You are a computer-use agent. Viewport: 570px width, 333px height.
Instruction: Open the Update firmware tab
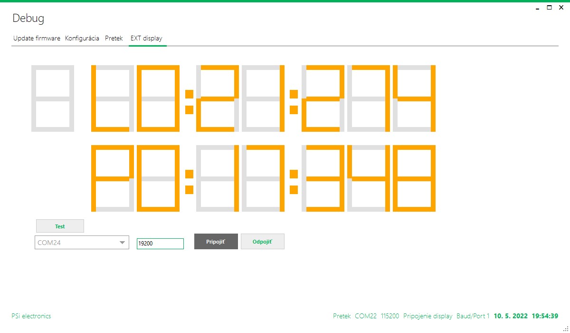point(37,38)
